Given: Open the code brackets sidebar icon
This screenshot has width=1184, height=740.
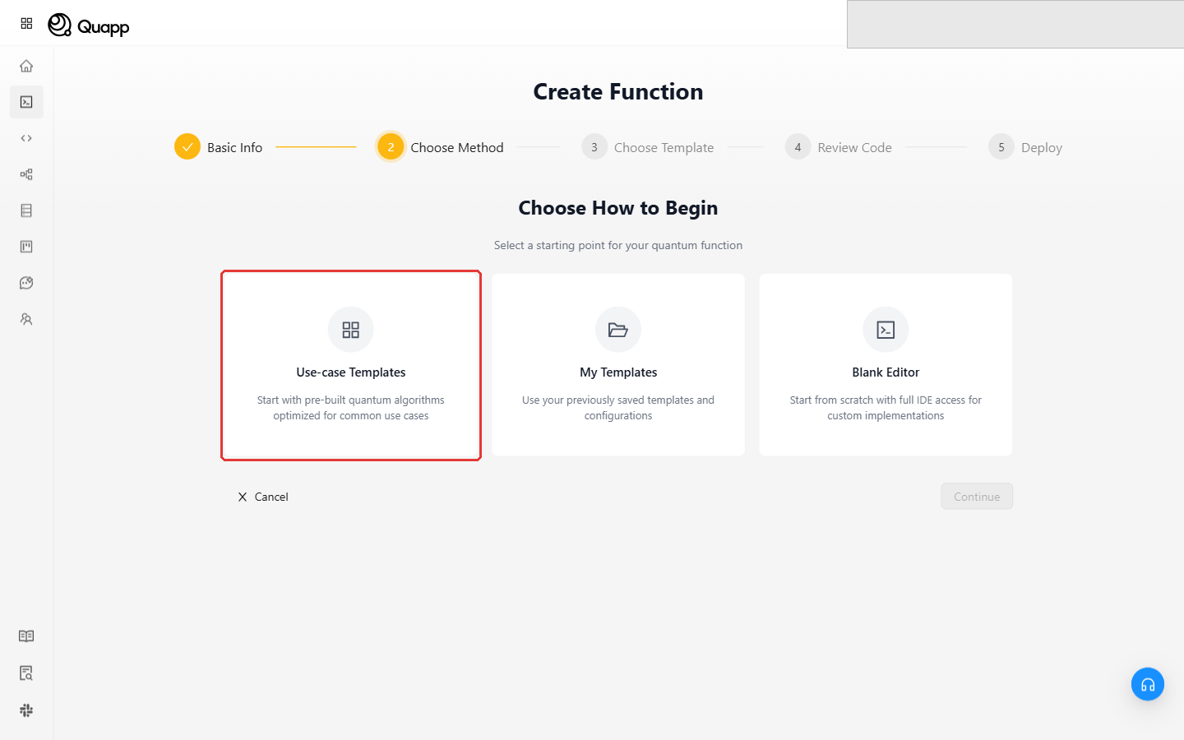Looking at the screenshot, I should click(26, 138).
